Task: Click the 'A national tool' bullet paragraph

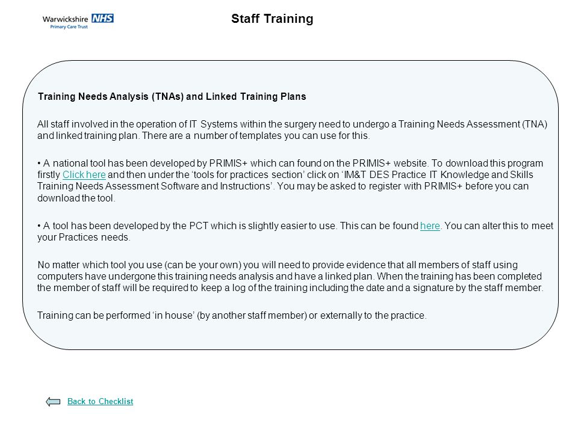Action: tap(290, 180)
